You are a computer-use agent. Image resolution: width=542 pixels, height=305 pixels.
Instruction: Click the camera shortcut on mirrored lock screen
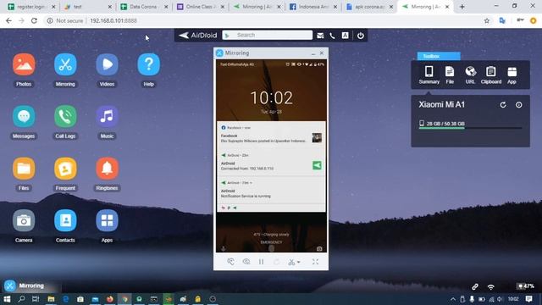tap(319, 248)
